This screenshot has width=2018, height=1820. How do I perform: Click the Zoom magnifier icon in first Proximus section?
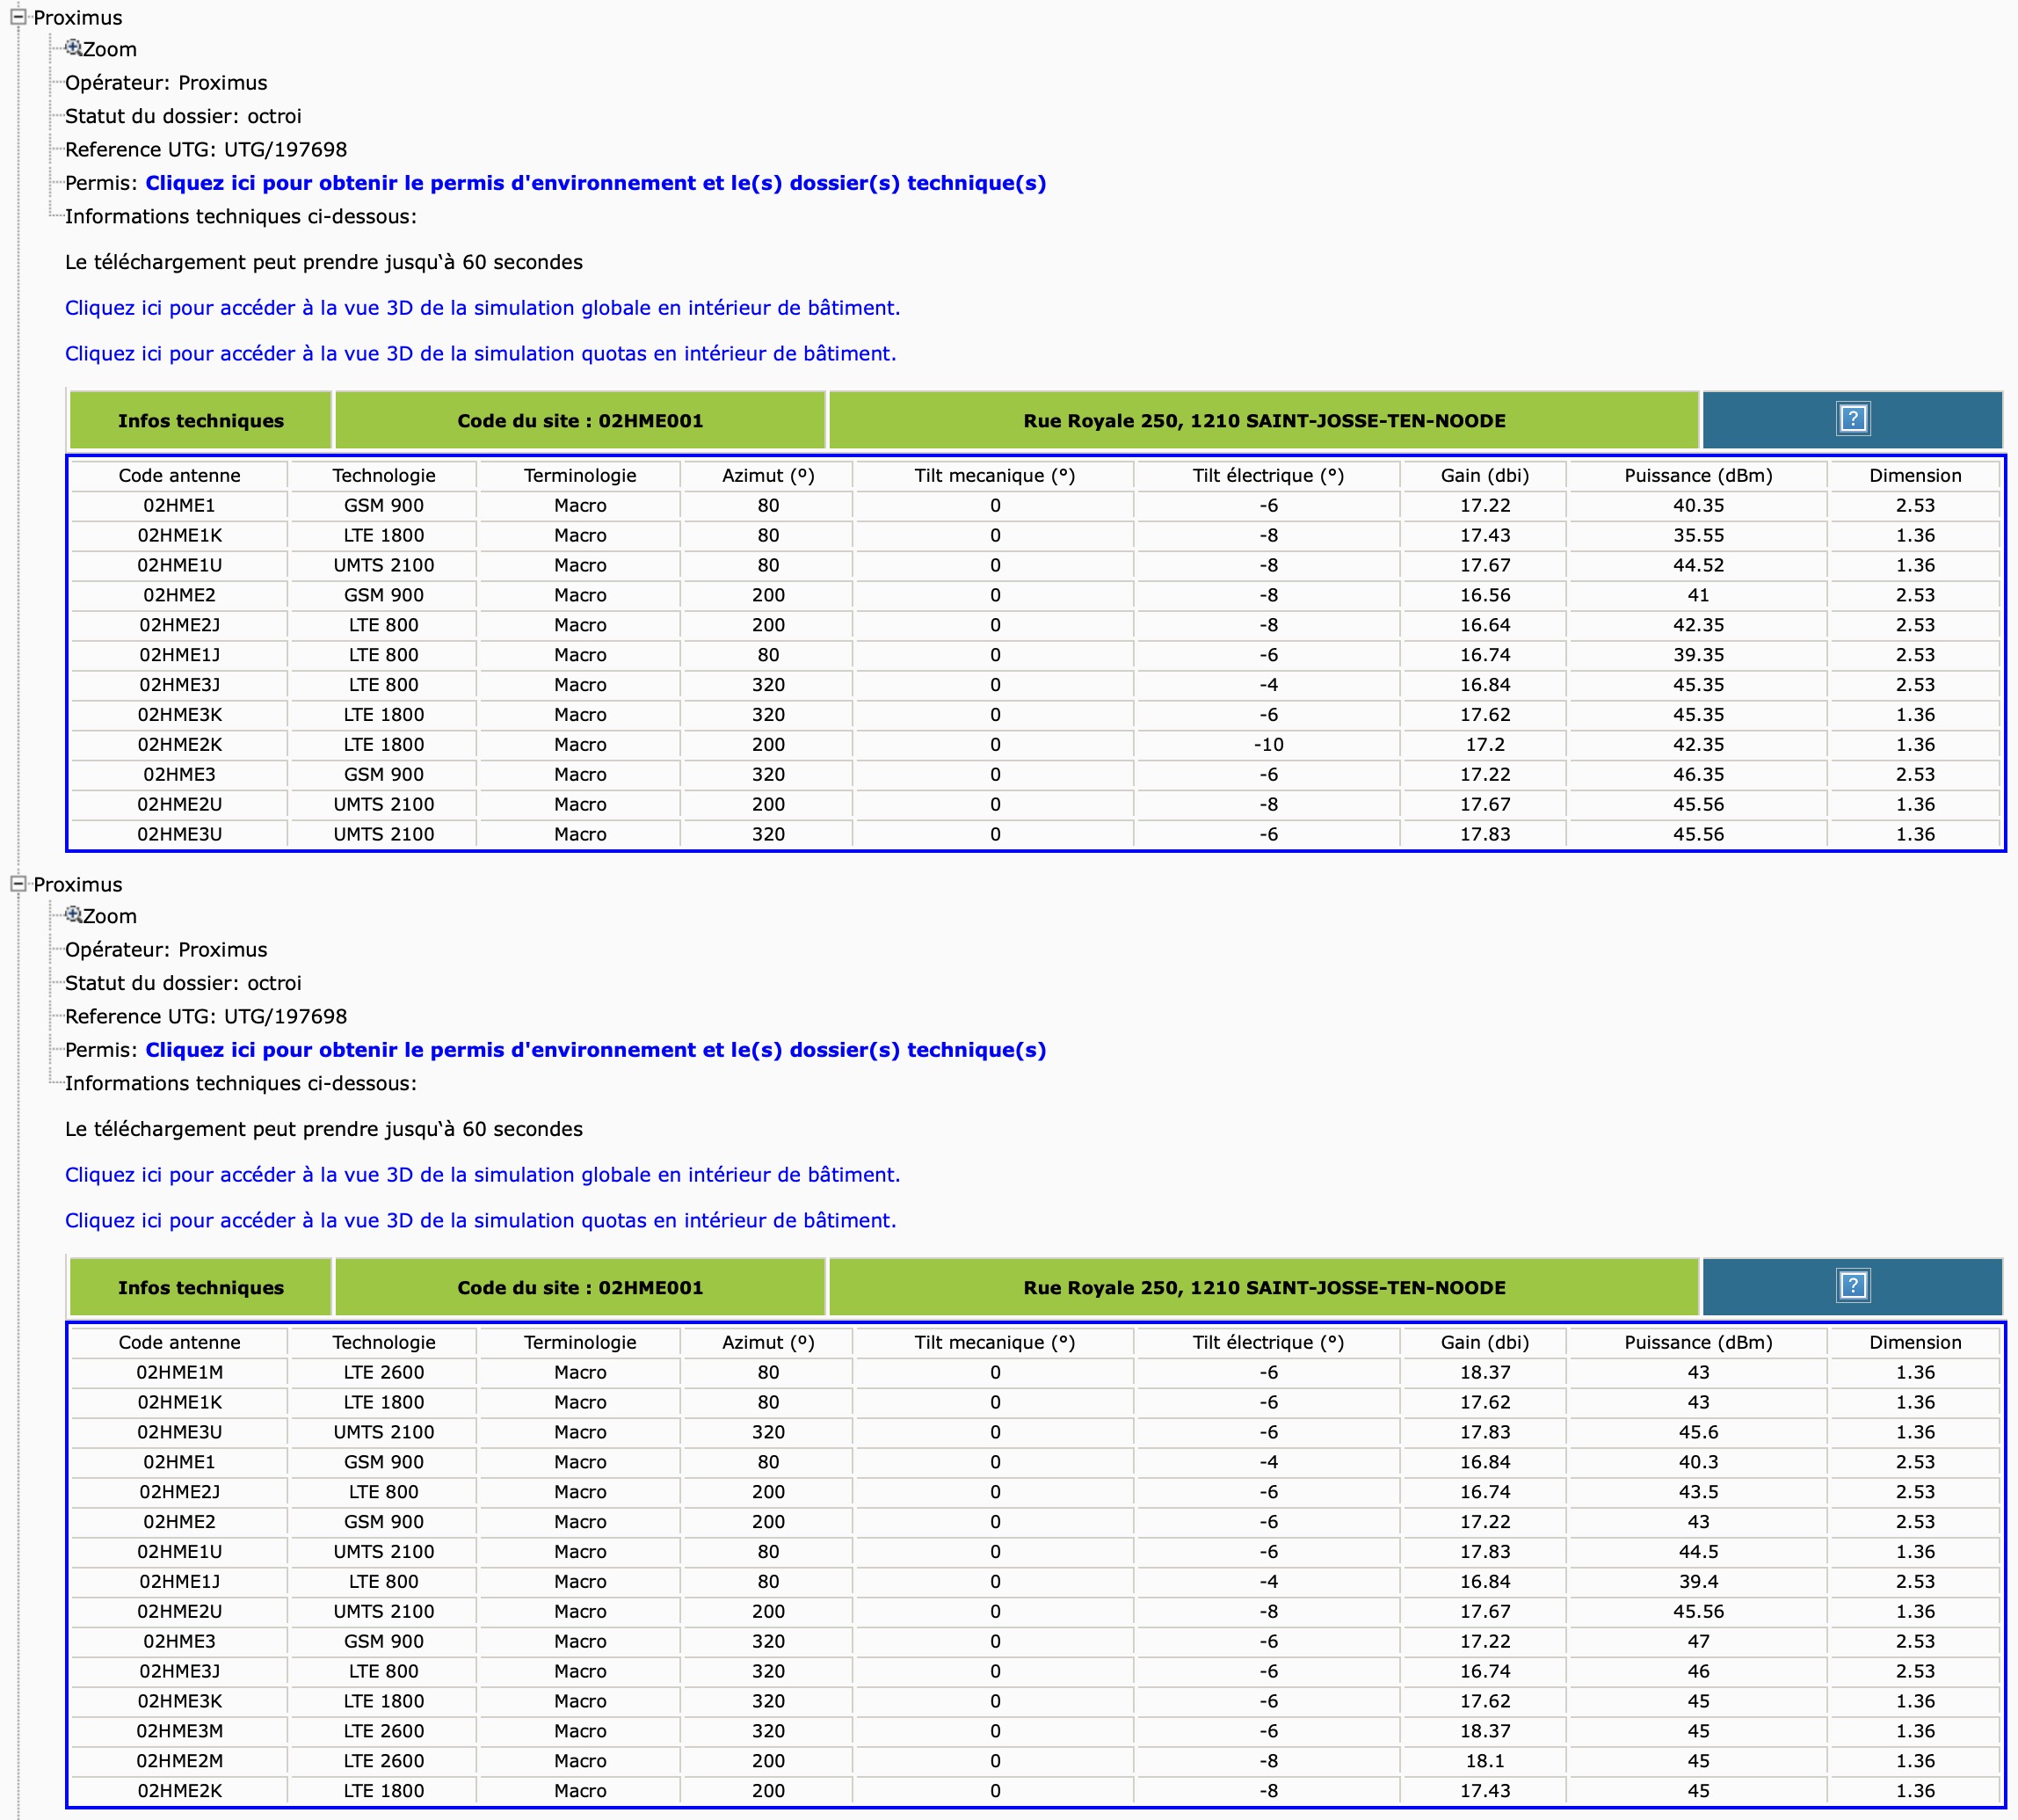coord(73,48)
